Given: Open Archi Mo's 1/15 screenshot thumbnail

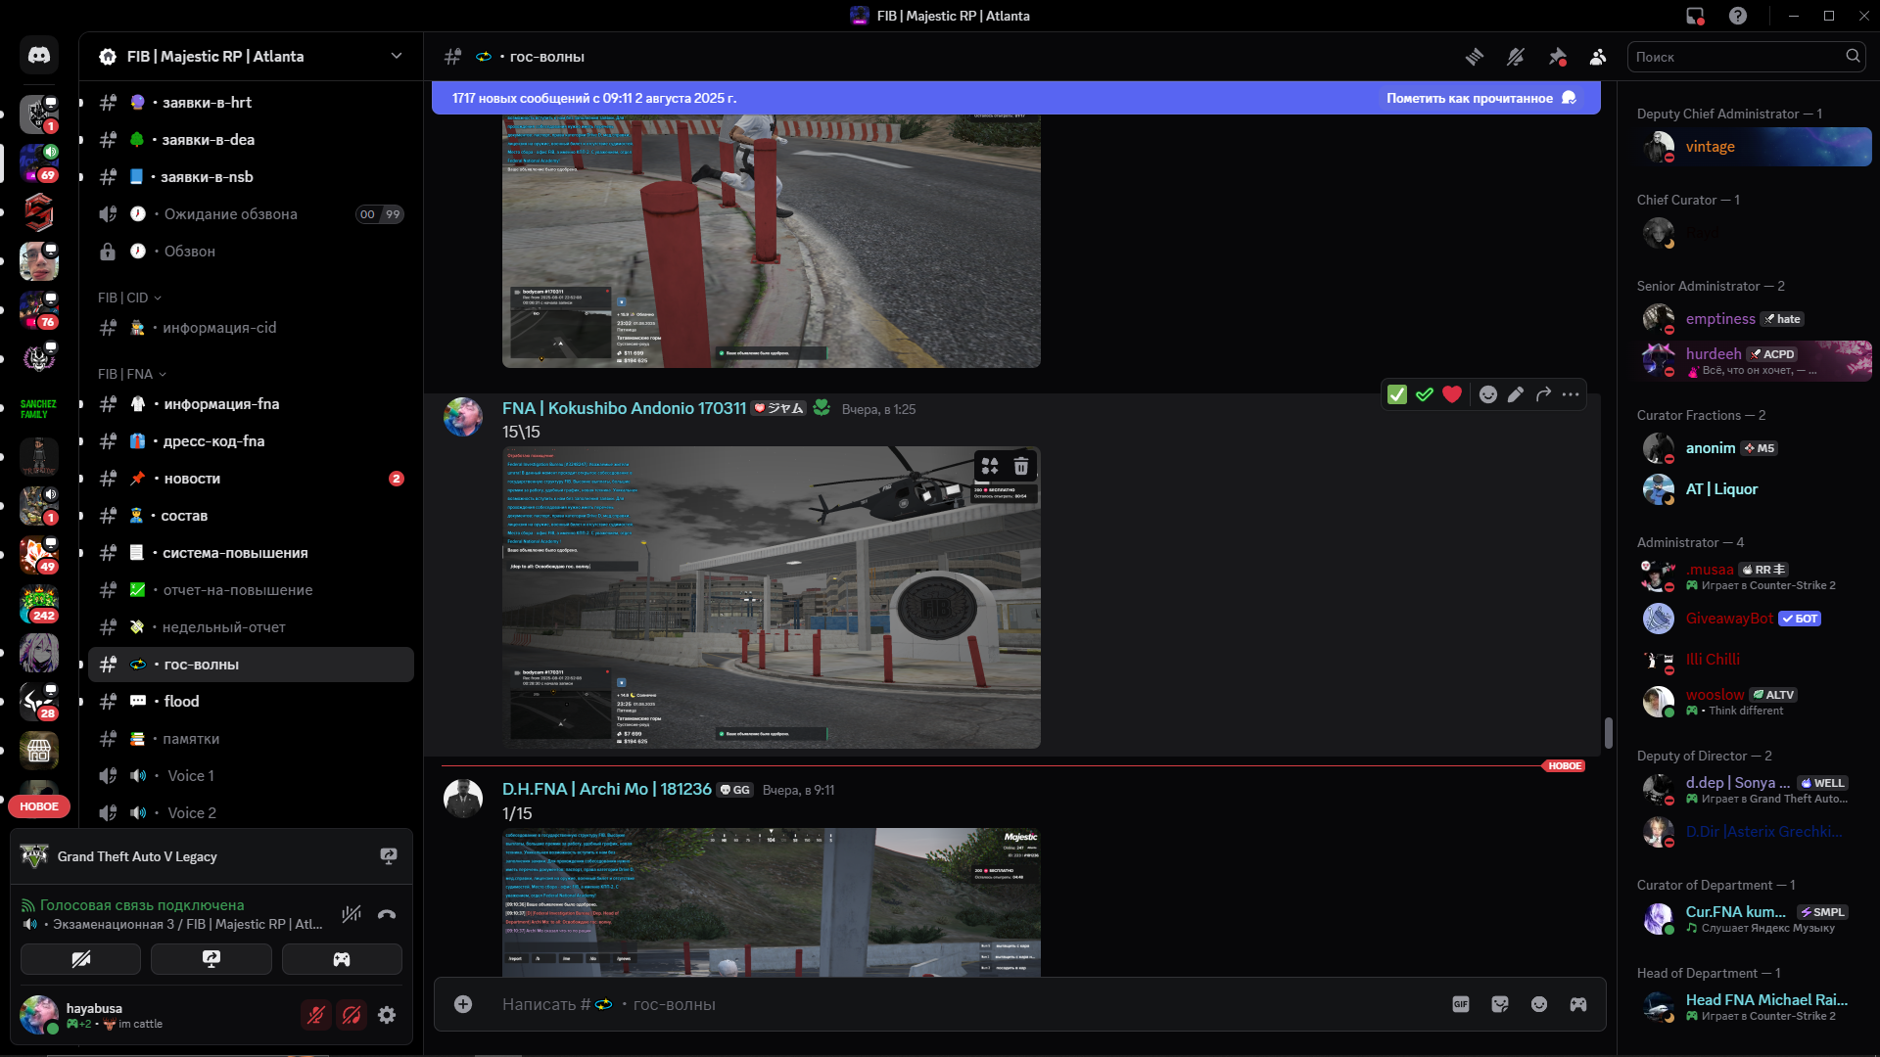Looking at the screenshot, I should tap(772, 902).
